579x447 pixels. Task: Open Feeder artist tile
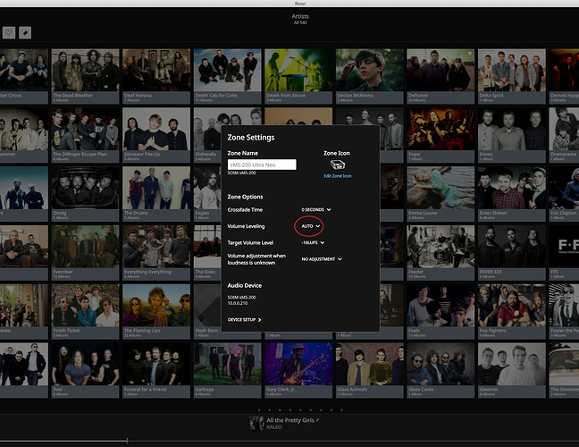(x=441, y=252)
